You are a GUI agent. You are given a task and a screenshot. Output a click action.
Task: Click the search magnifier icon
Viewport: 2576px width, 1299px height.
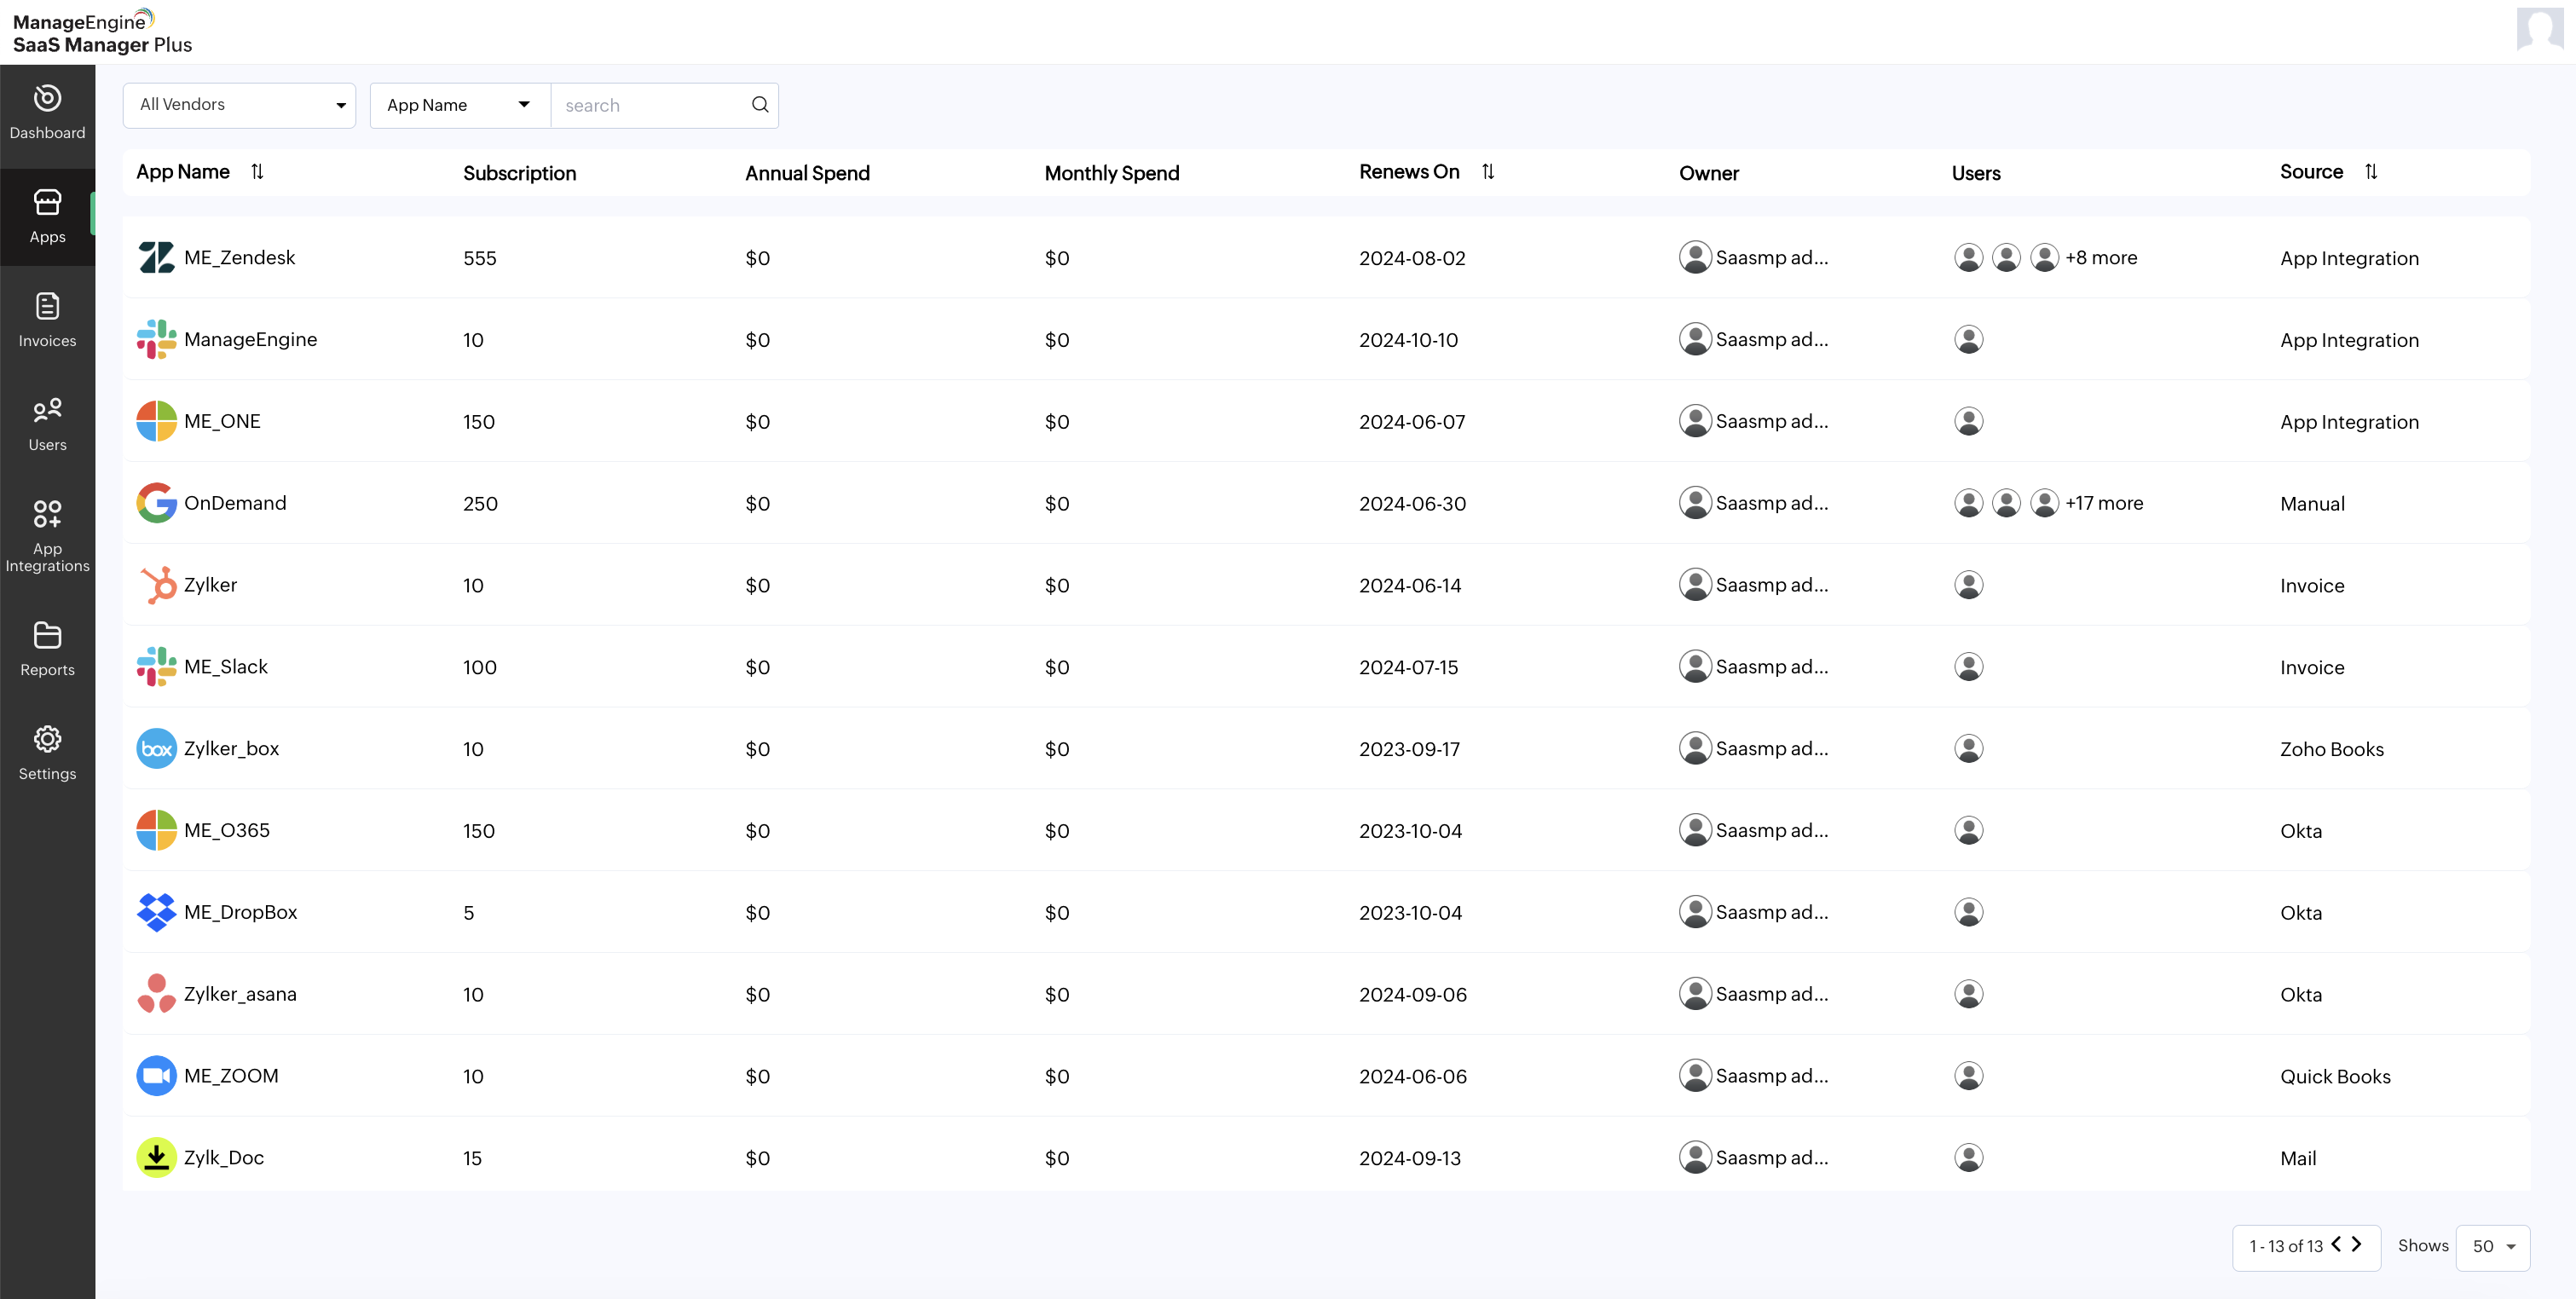760,105
